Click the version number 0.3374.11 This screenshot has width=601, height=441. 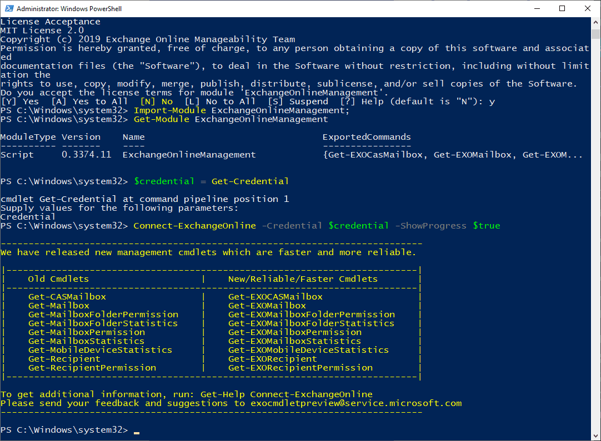tap(86, 154)
